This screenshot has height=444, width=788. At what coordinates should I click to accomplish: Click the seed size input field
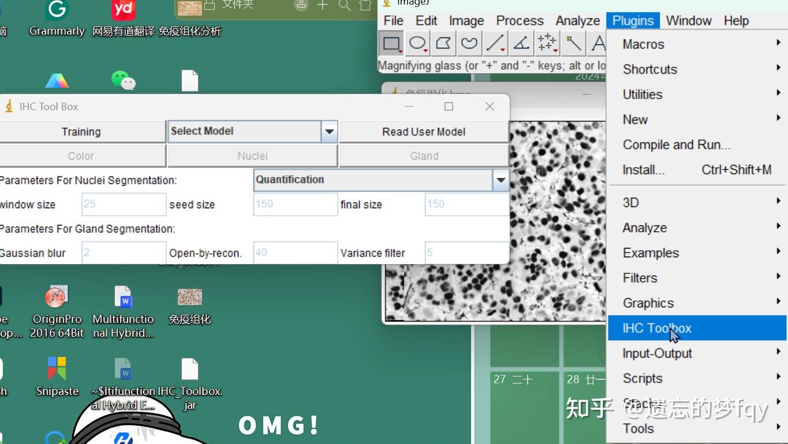point(295,204)
